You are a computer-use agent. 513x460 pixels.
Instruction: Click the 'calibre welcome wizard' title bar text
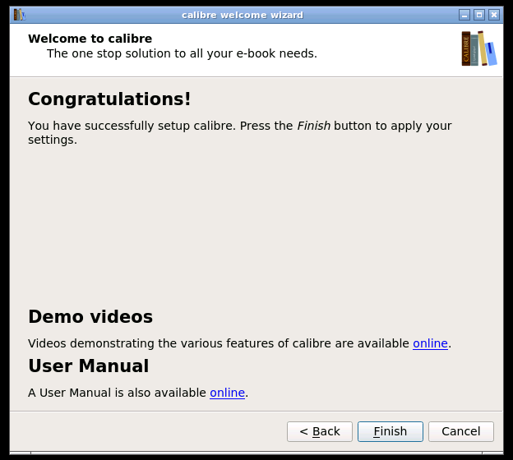point(243,15)
